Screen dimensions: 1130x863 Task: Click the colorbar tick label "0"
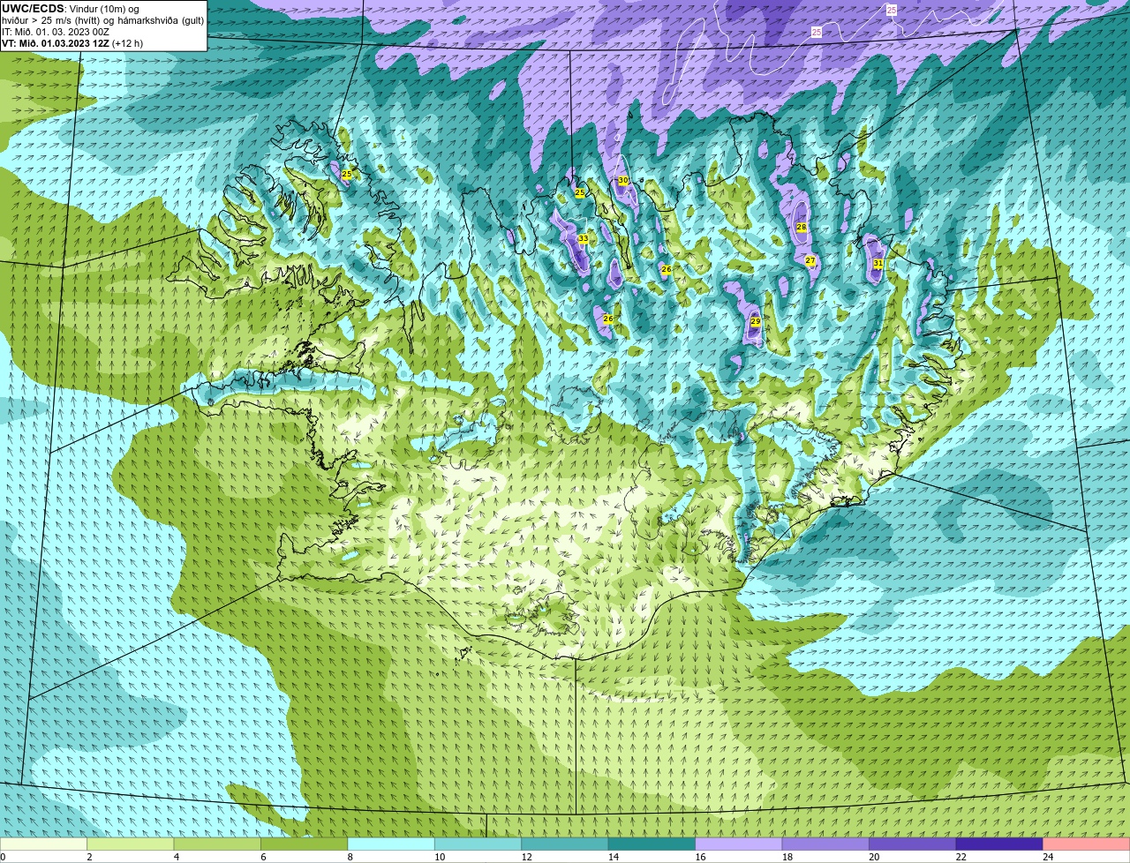[x=3, y=857]
